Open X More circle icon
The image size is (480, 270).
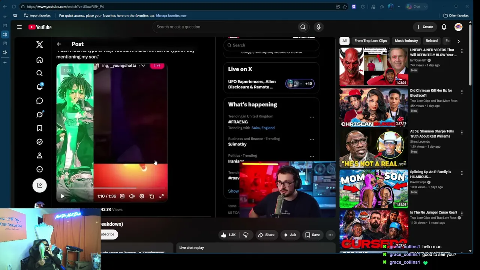39,169
